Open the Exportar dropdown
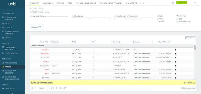This screenshot has width=201, height=94. pyautogui.click(x=190, y=38)
